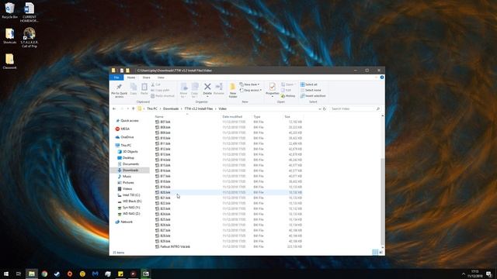This screenshot has height=279, width=497.
Task: Switch to large icons view layout icon
Action: (381, 252)
